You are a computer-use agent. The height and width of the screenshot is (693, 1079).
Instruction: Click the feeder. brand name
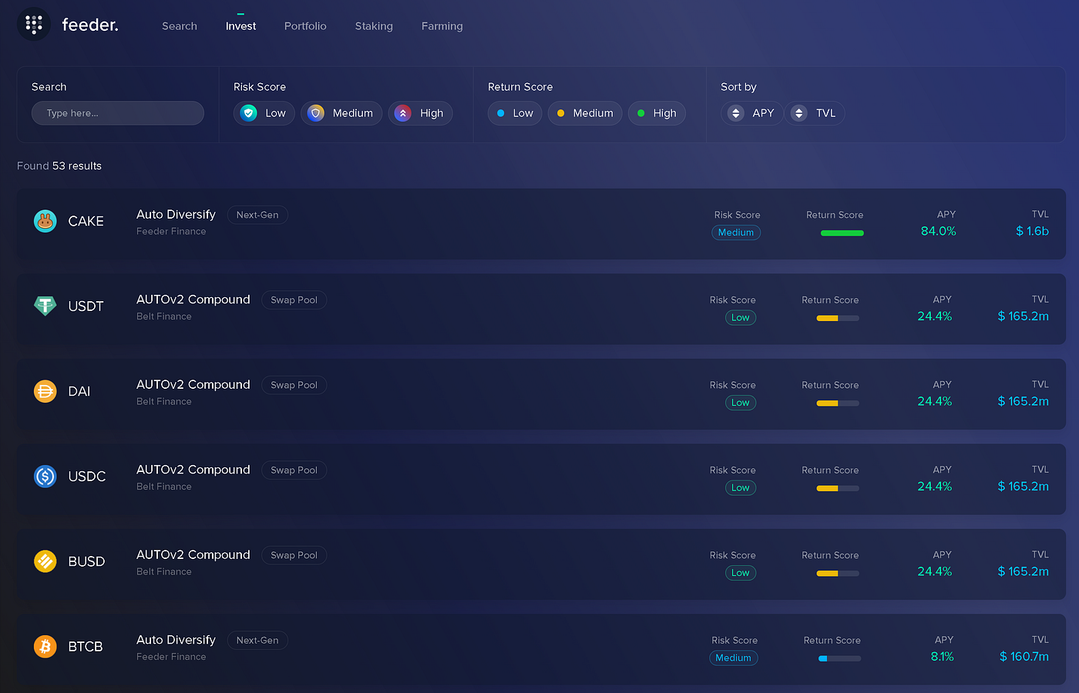pyautogui.click(x=90, y=25)
